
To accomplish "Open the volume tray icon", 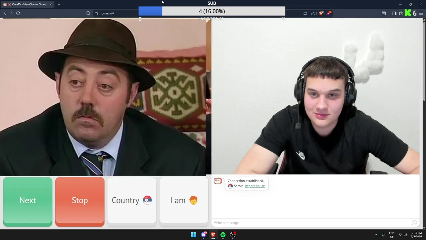I will point(405,235).
